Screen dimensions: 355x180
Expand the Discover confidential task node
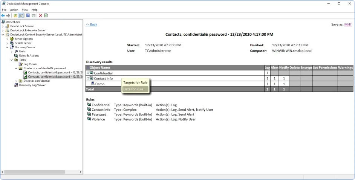16,81
